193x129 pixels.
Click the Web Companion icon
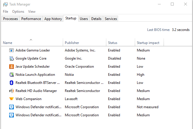pyautogui.click(x=12, y=99)
